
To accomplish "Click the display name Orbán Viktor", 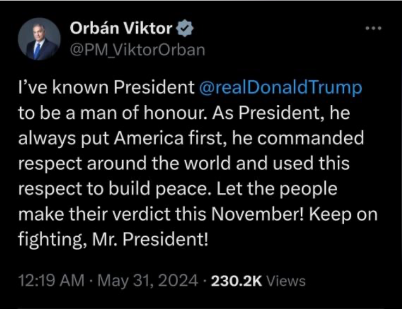I will click(121, 28).
